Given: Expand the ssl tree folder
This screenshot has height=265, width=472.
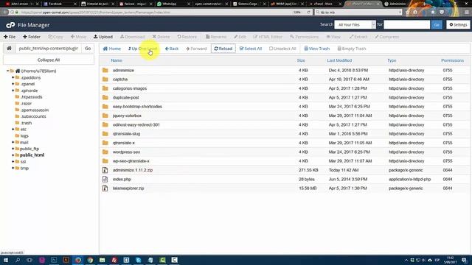Looking at the screenshot, I should click(x=13, y=162).
